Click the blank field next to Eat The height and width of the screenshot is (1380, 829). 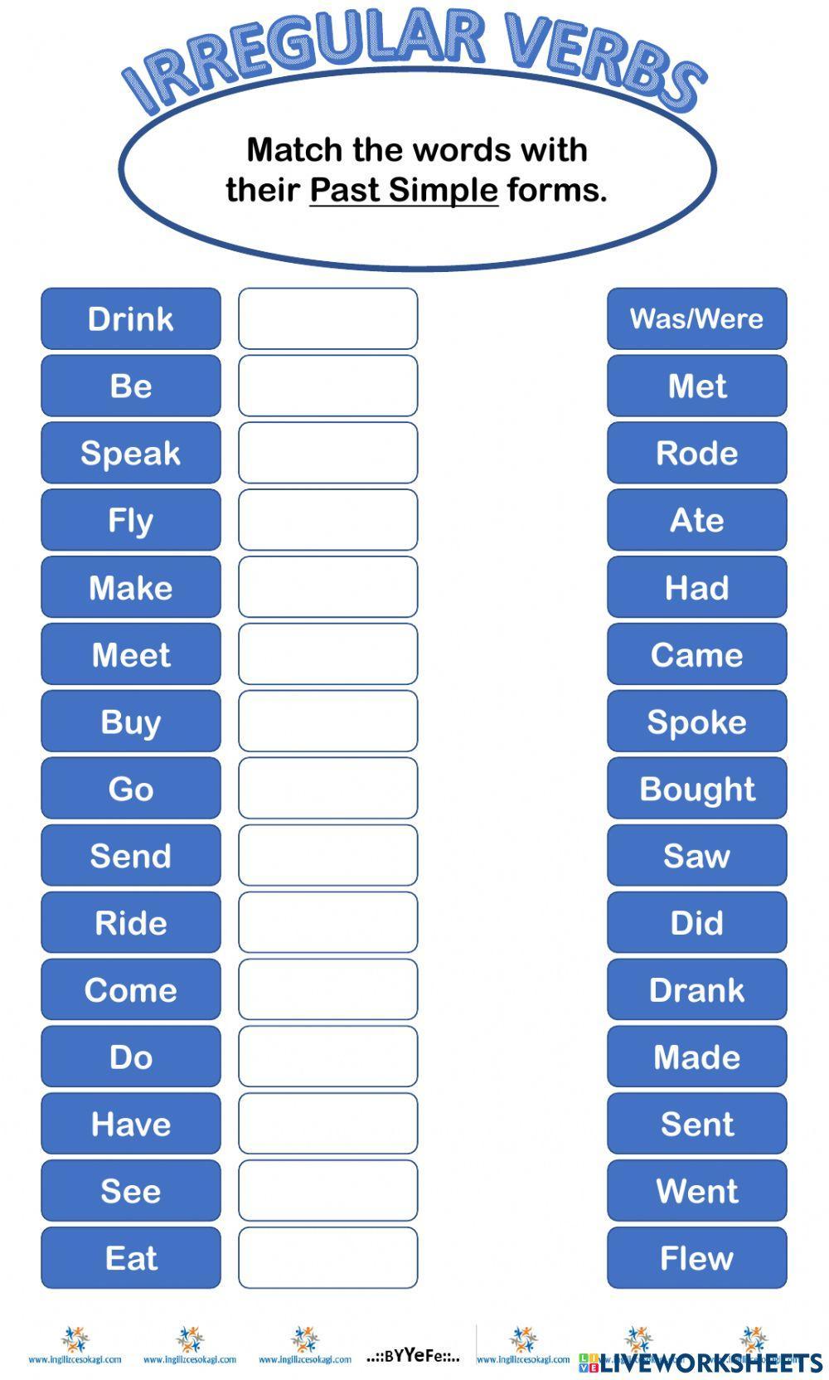(x=328, y=1257)
